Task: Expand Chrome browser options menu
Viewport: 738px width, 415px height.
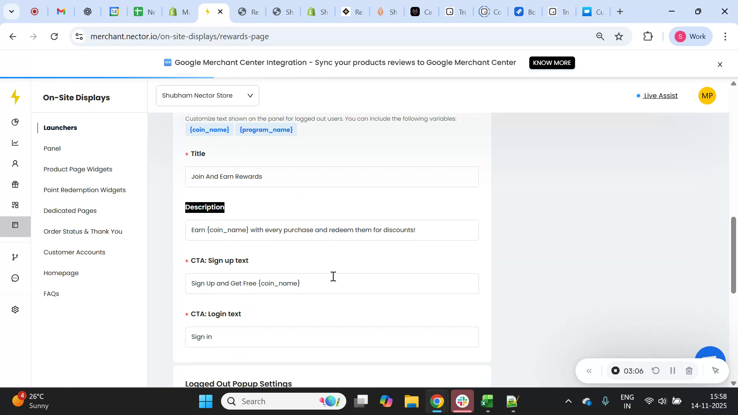Action: click(725, 37)
